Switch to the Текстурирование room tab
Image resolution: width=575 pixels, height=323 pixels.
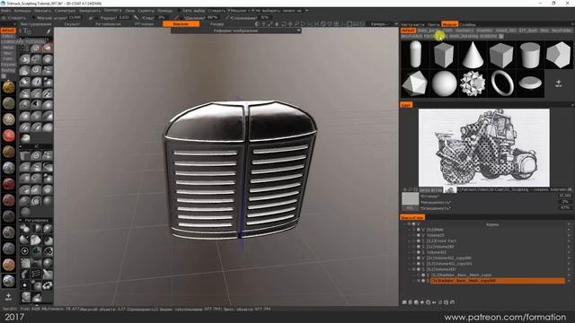(x=36, y=24)
